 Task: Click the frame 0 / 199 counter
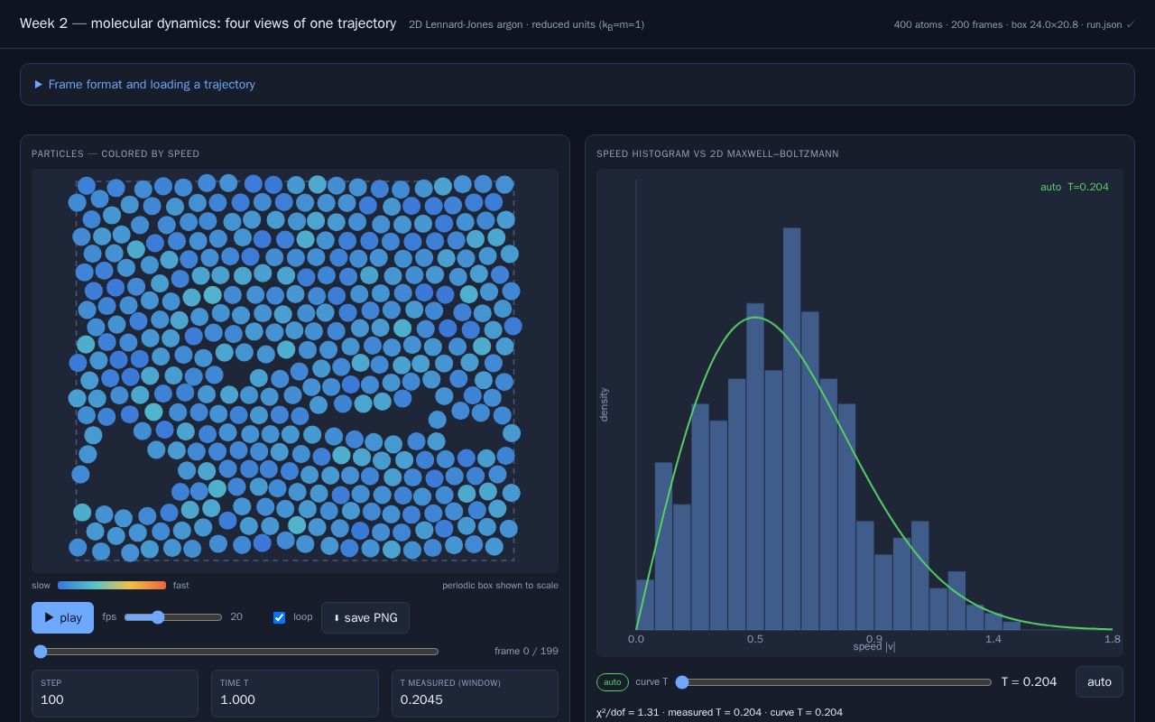pyautogui.click(x=526, y=651)
